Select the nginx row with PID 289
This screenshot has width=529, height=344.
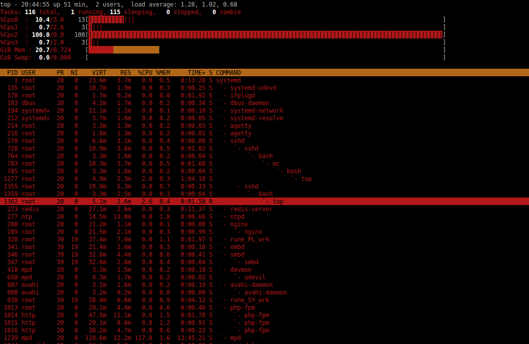264,232
